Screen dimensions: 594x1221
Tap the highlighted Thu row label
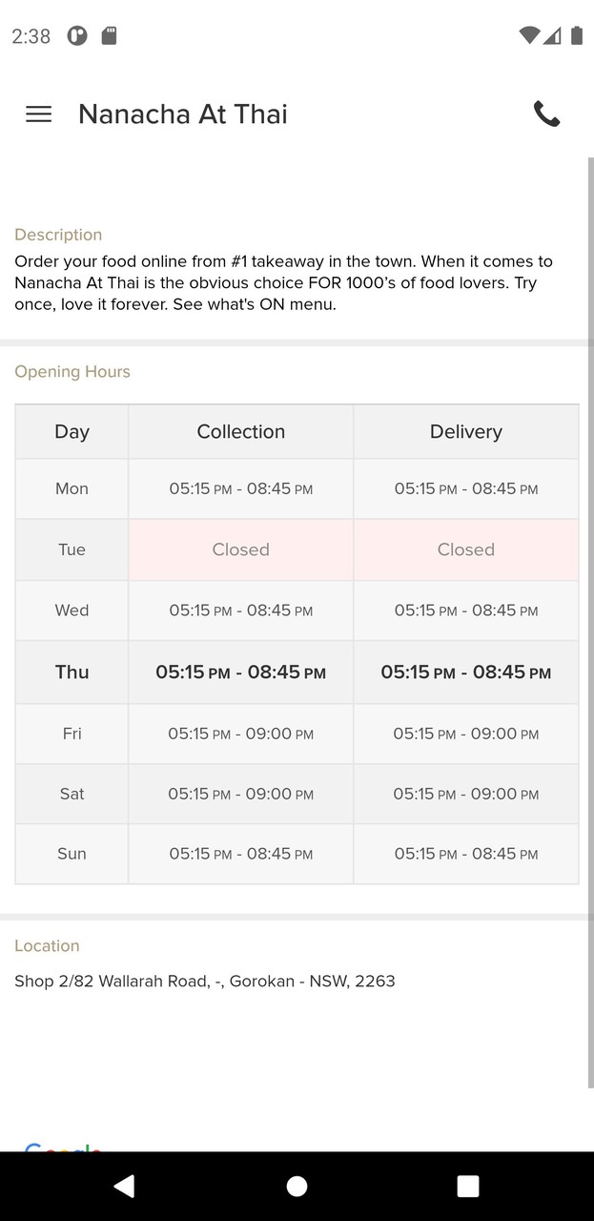pos(72,673)
